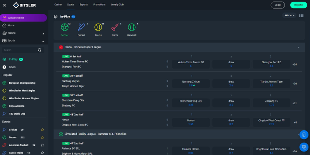Open the betslip floating icon

[x=304, y=134]
